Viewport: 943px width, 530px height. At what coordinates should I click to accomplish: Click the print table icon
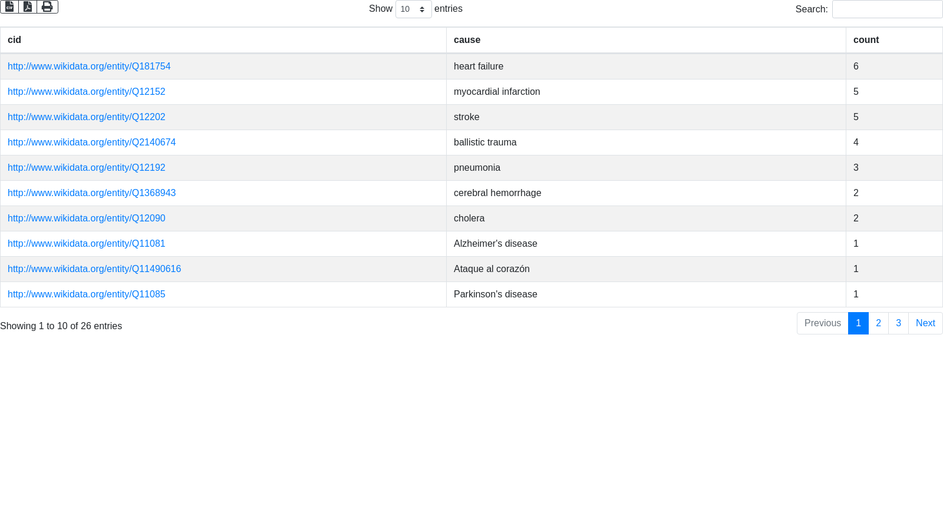tap(47, 7)
